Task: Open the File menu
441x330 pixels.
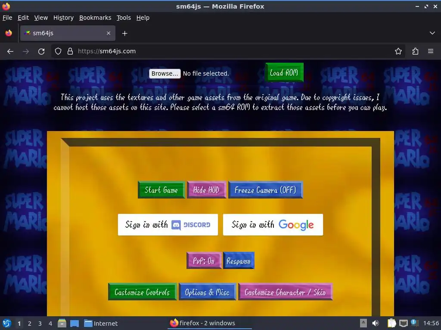Action: click(7, 18)
